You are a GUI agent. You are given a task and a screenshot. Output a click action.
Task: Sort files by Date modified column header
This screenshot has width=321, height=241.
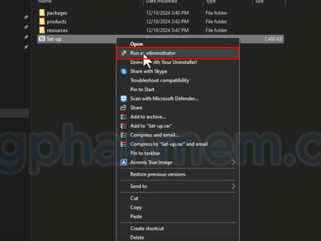[161, 2]
